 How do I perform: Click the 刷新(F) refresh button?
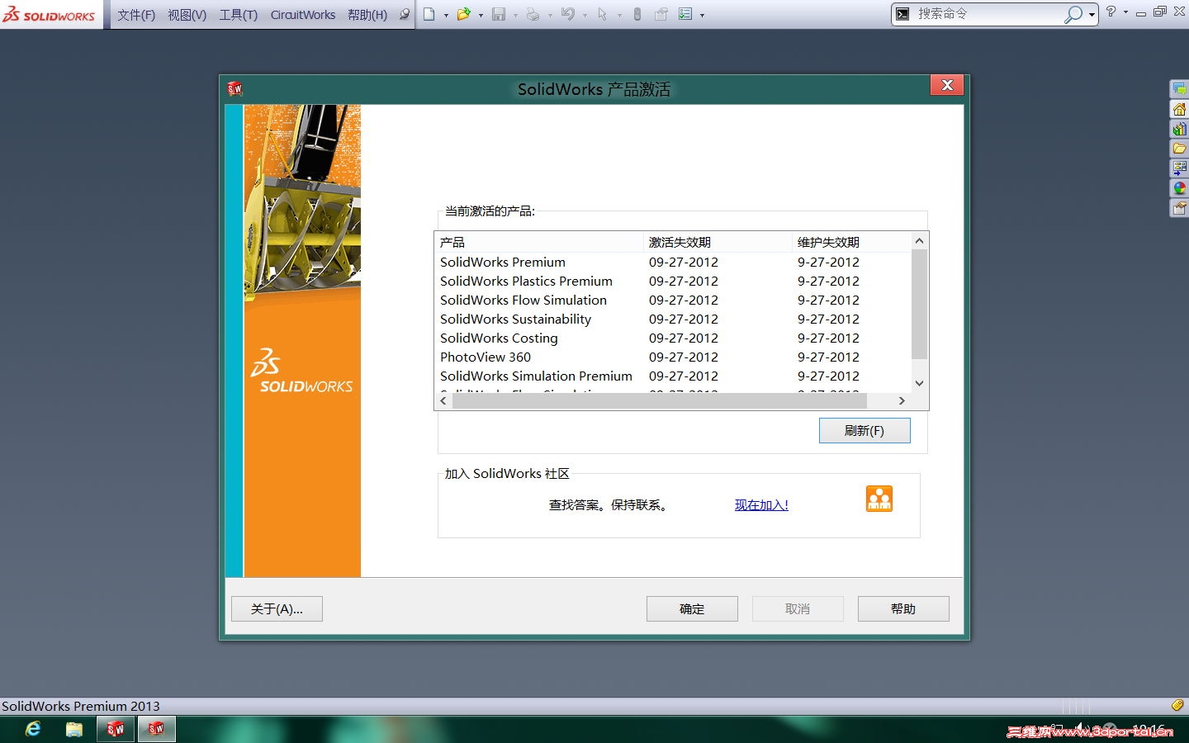click(865, 431)
